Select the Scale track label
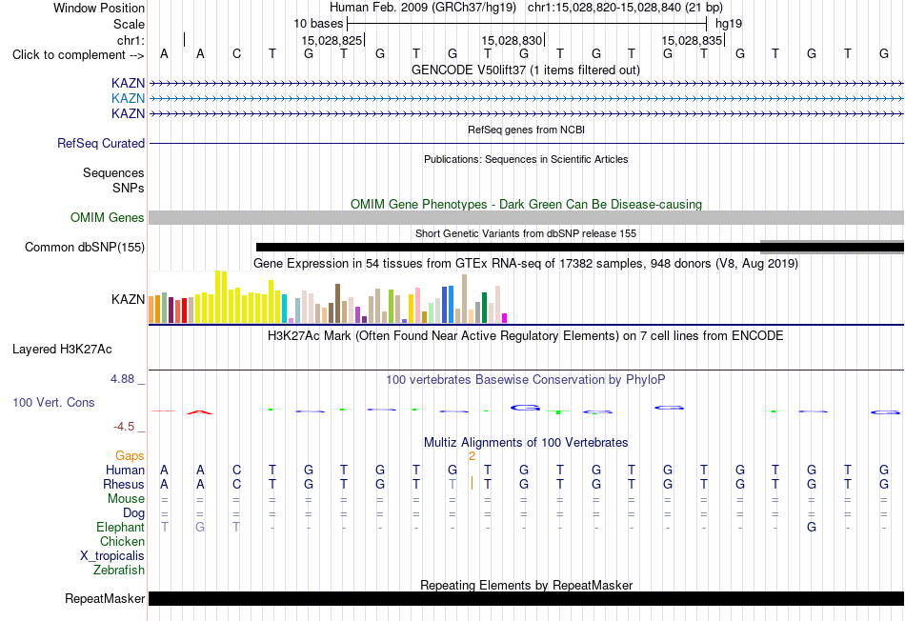Screen dimensions: 905x621 [x=129, y=24]
